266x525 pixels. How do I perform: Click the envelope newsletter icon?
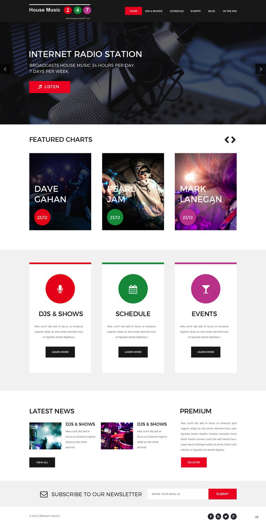tap(44, 494)
